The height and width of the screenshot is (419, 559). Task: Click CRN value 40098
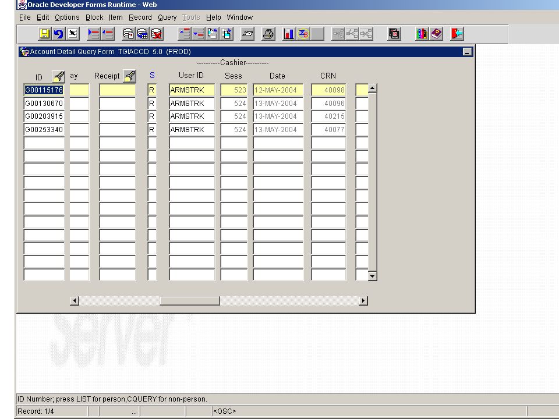(328, 90)
